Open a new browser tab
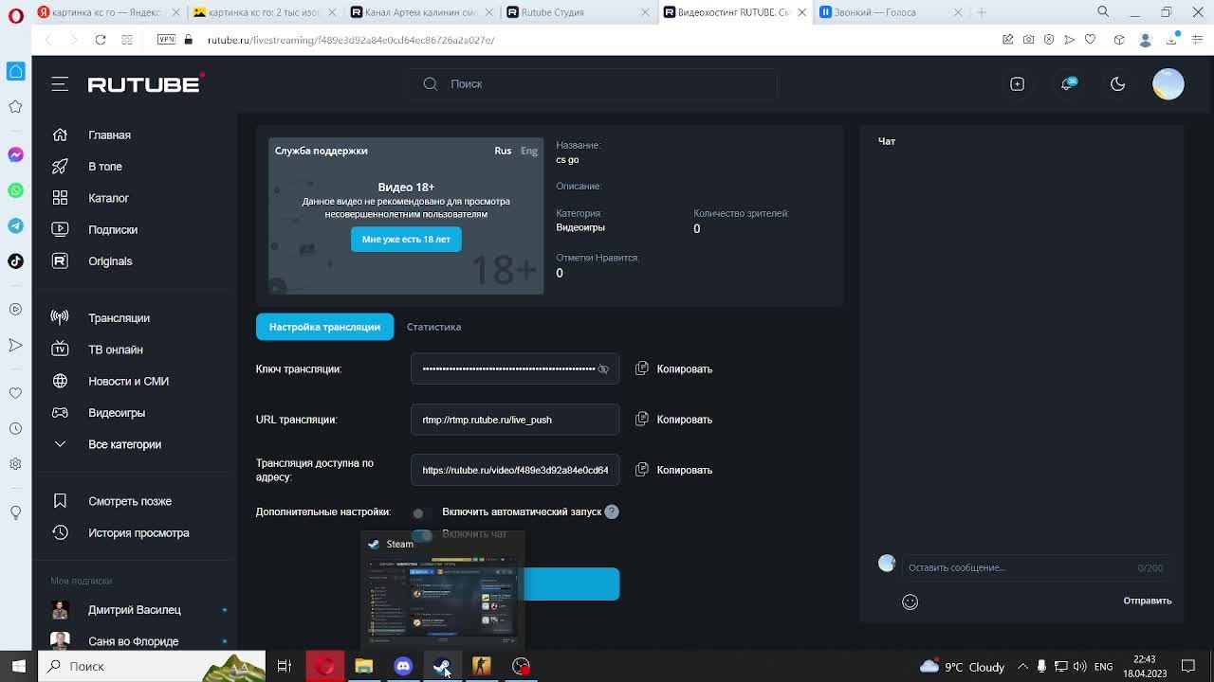The image size is (1214, 682). 982,12
